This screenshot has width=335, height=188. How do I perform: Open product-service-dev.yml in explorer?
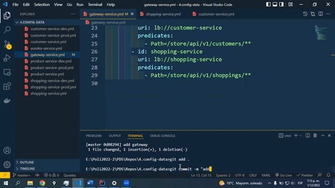pos(51,61)
